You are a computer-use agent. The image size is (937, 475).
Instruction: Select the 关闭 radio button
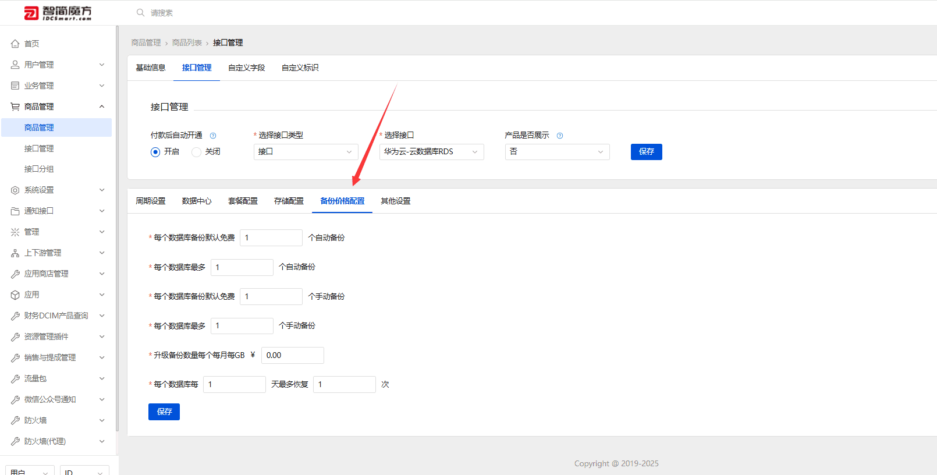[196, 152]
